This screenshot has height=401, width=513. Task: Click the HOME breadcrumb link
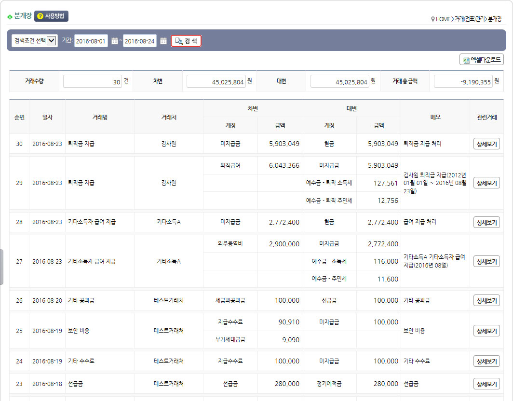pos(443,19)
